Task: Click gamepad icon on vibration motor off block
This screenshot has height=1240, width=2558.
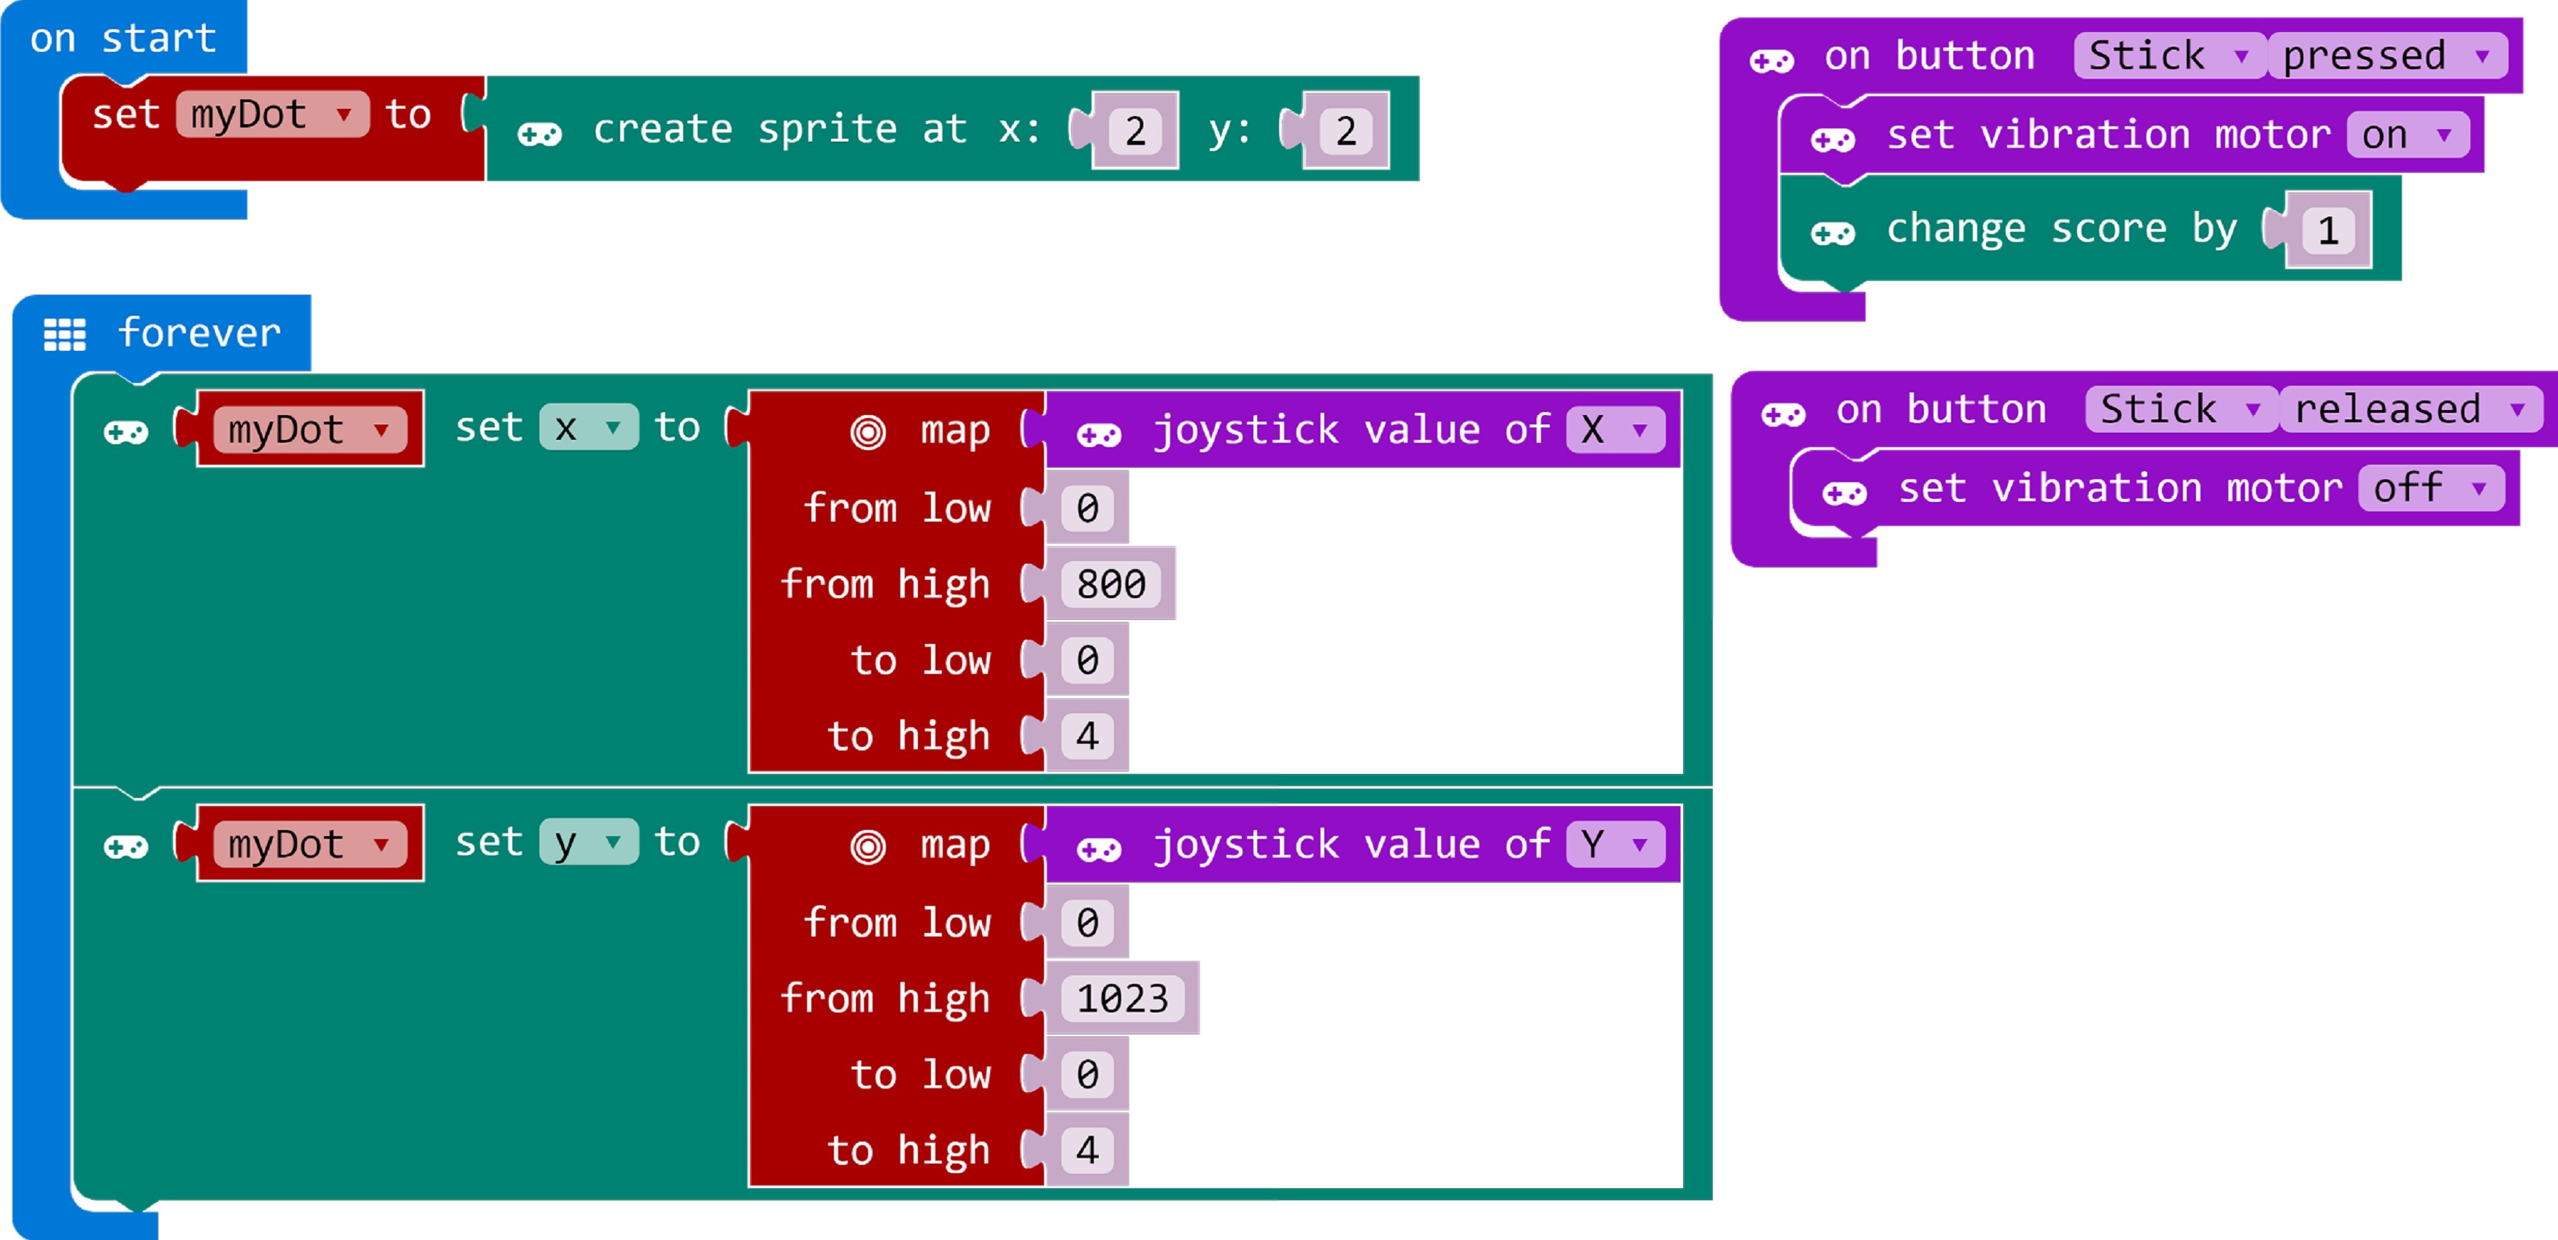Action: [x=1844, y=492]
